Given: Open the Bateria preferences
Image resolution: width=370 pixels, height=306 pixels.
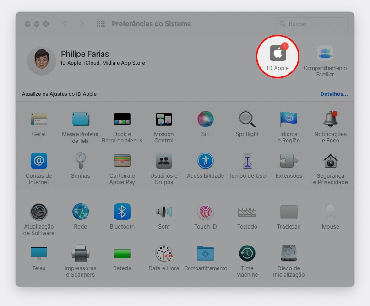Looking at the screenshot, I should point(122,253).
